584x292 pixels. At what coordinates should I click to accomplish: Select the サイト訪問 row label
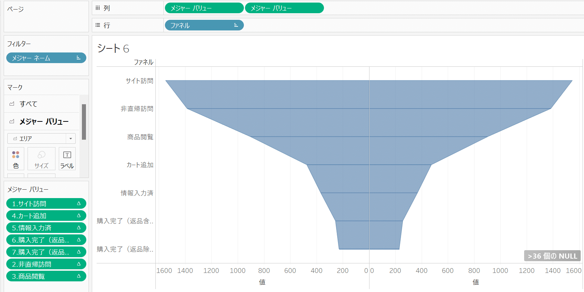tap(140, 81)
